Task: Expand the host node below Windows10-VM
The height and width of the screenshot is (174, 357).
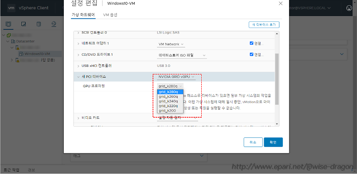Action: (x=12, y=60)
